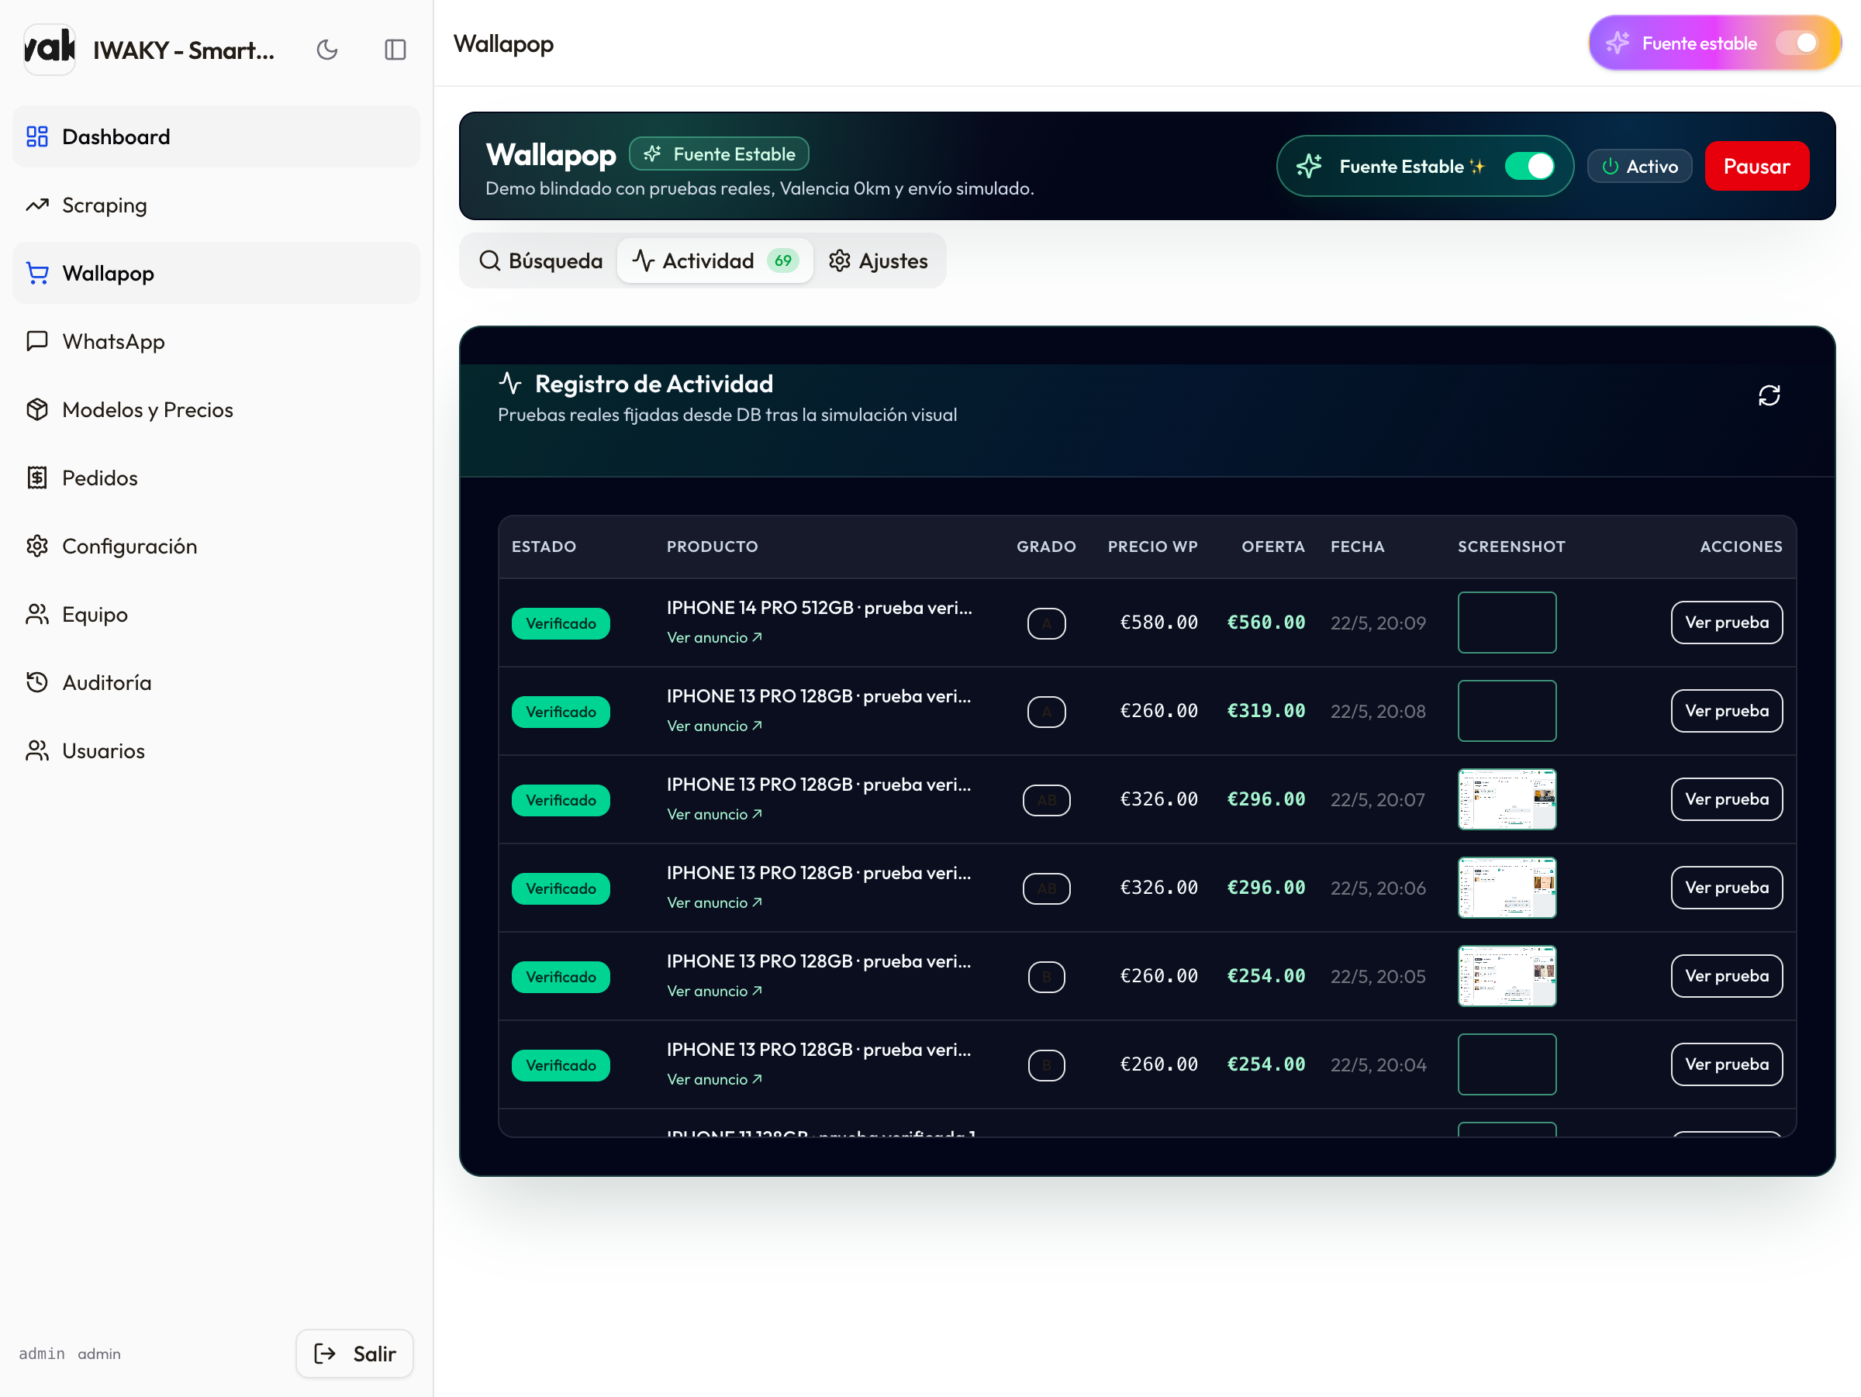Open Ver anuncio link for 20:08 row
Viewport: 1861px width, 1397px height.
(x=714, y=726)
